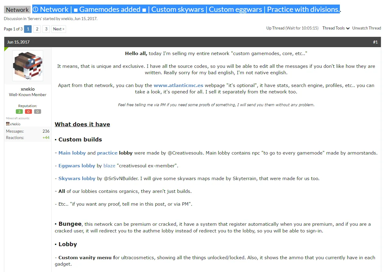The image size is (387, 272).
Task: Click the positive reputation count 3
Action: tap(19, 112)
